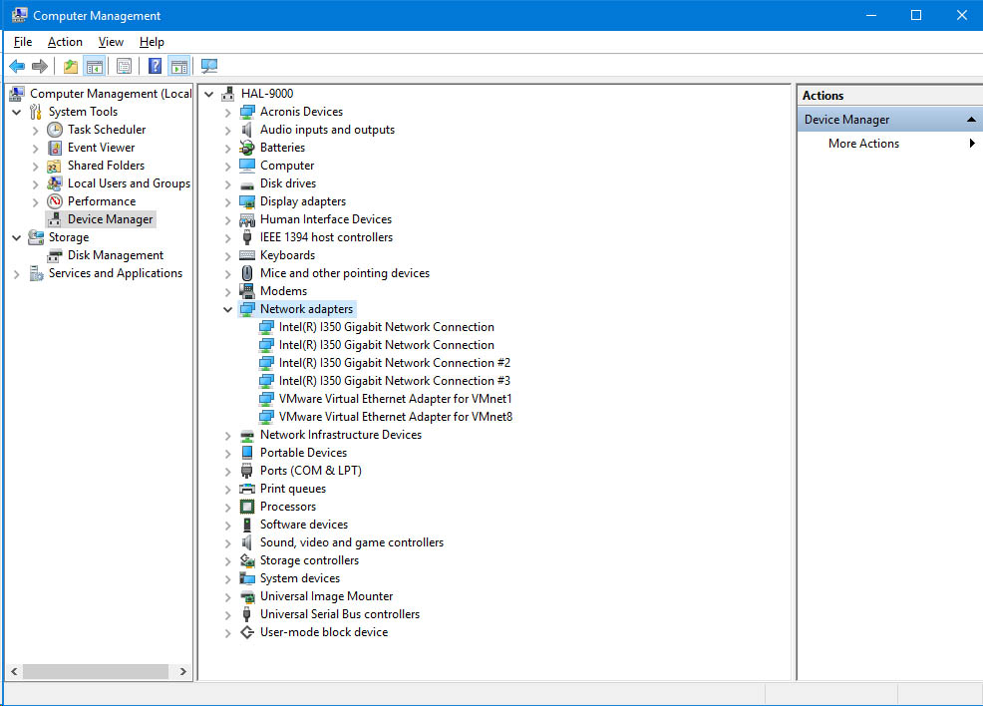Expand the Sound, video and game controllers category
Screen dimensions: 983x706
click(227, 543)
